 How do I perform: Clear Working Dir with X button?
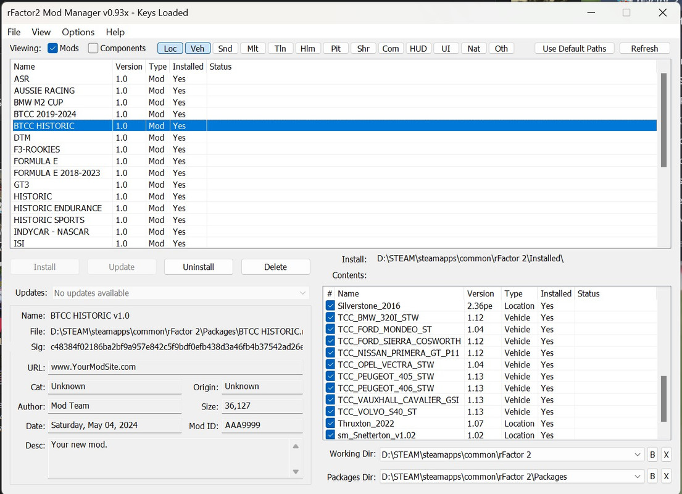(x=666, y=454)
